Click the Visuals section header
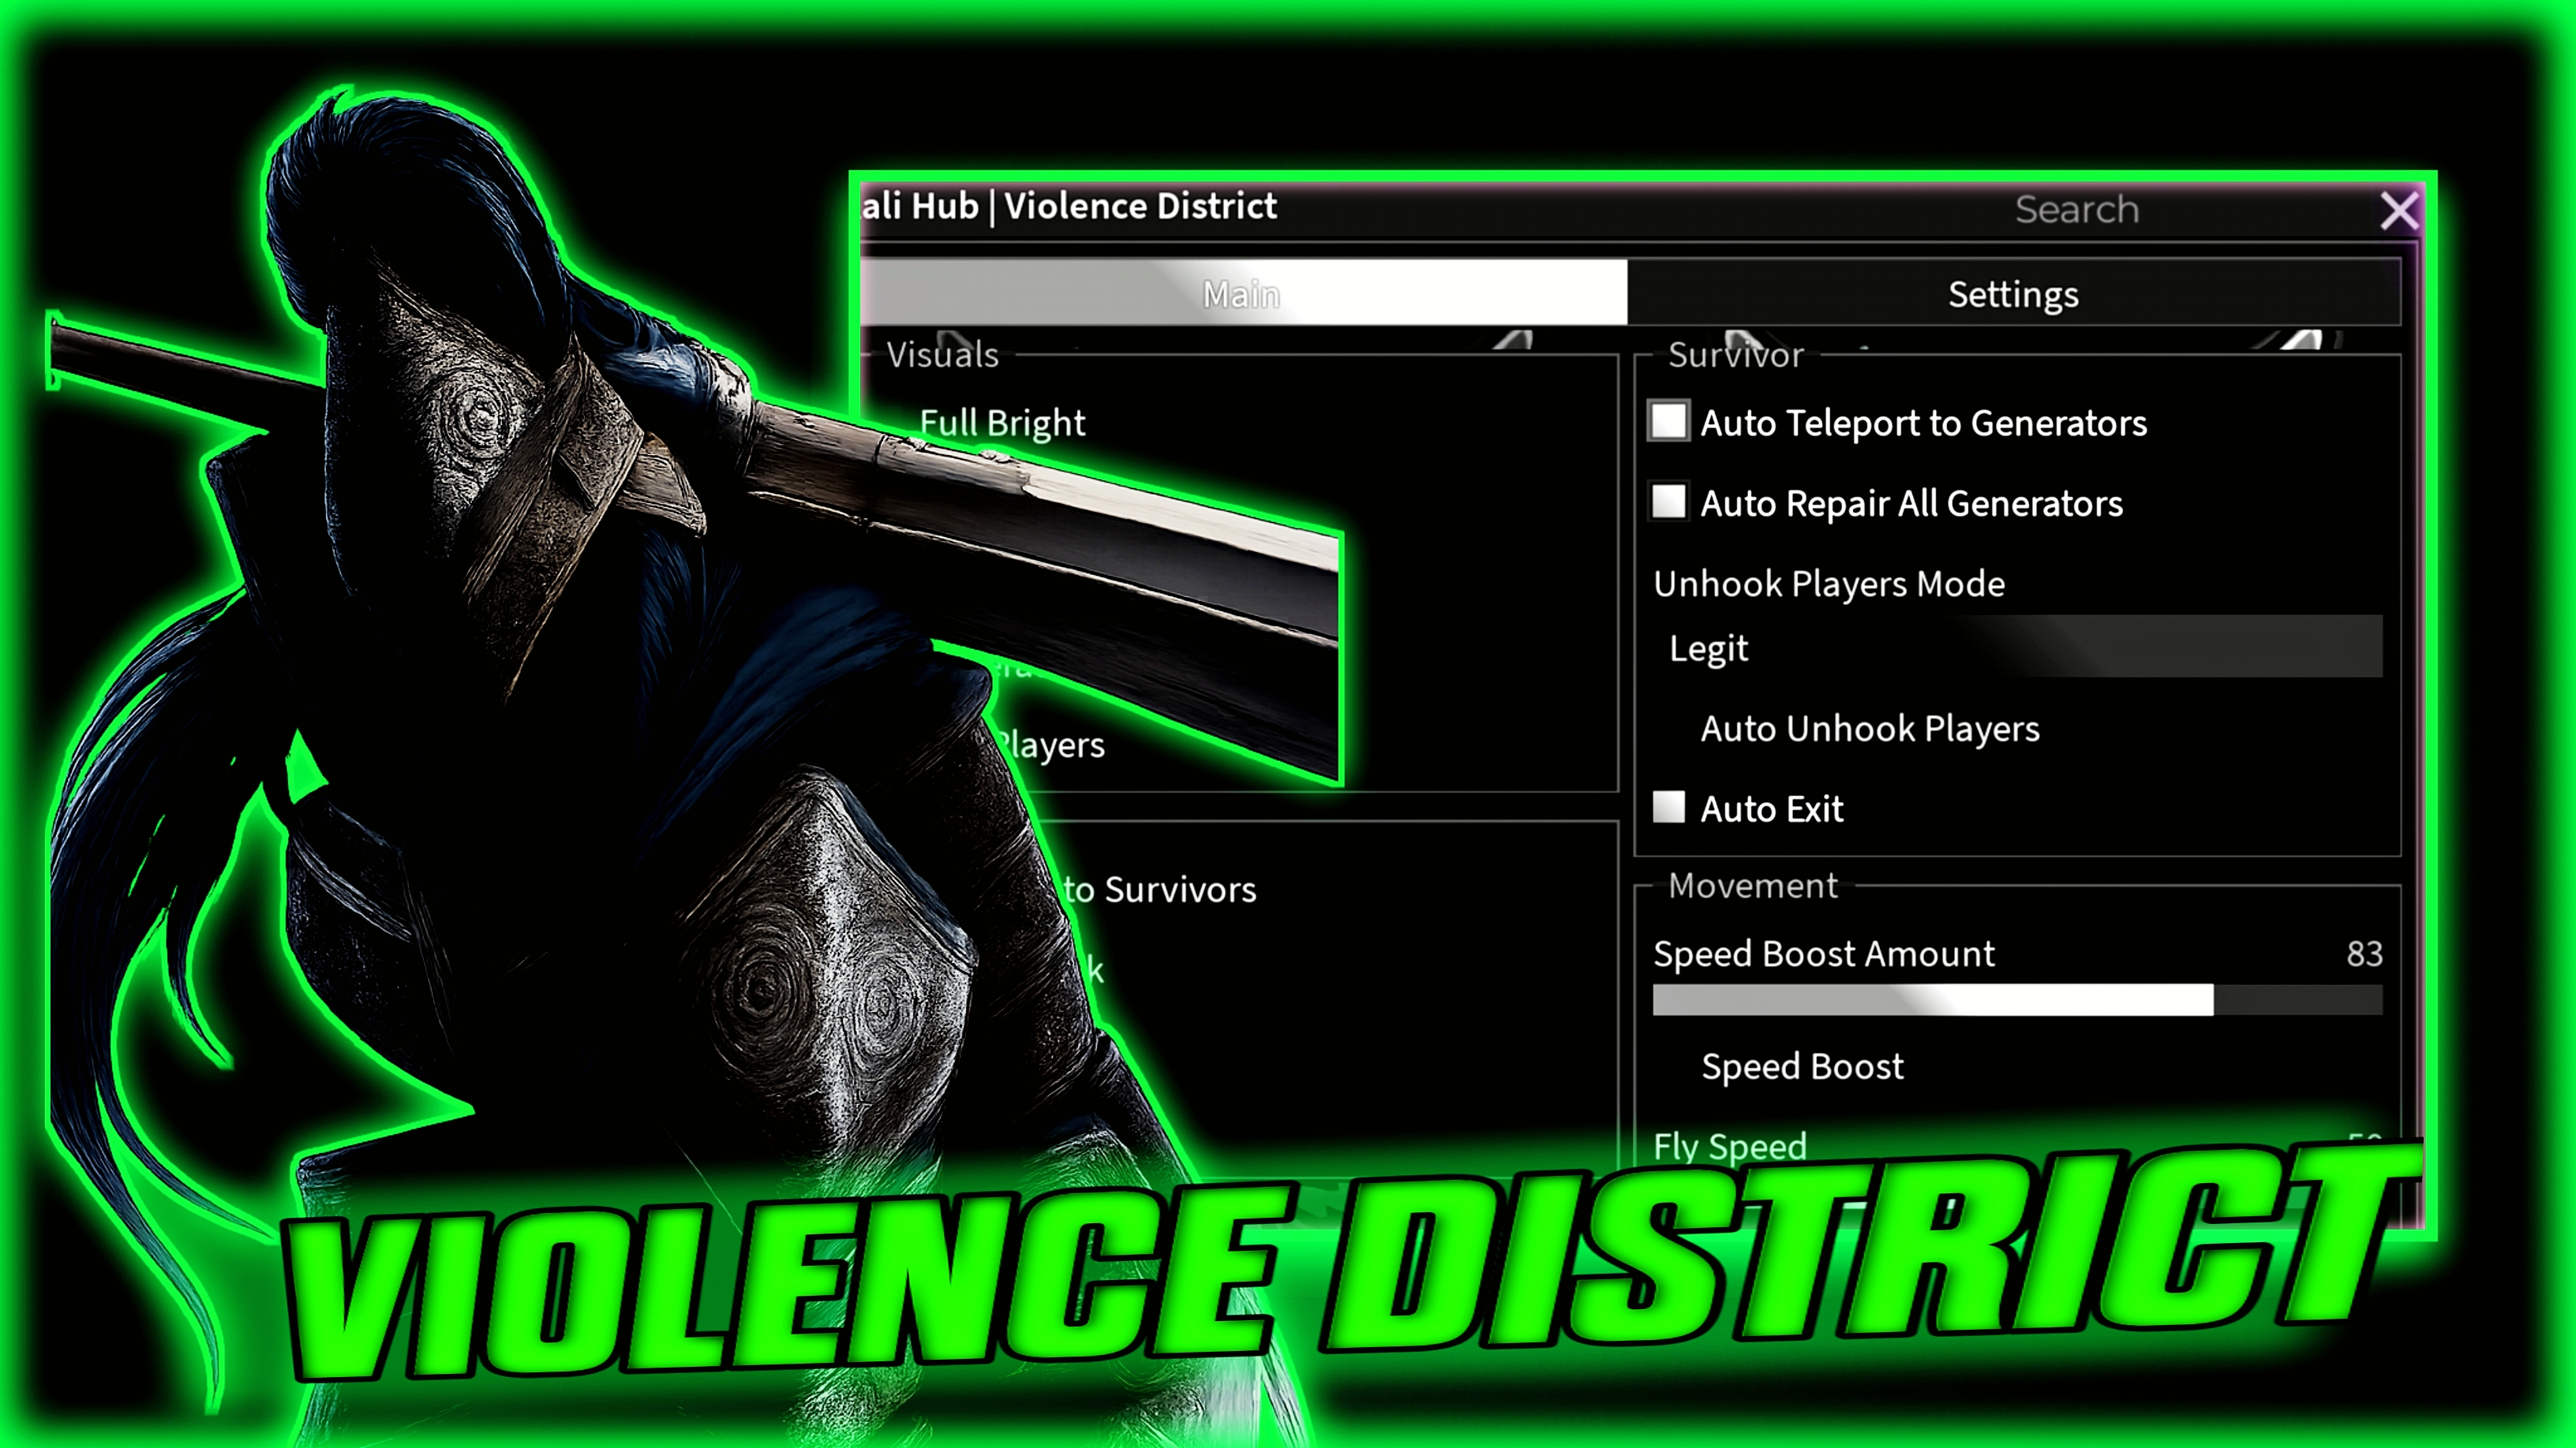The width and height of the screenshot is (2576, 1448). [942, 355]
